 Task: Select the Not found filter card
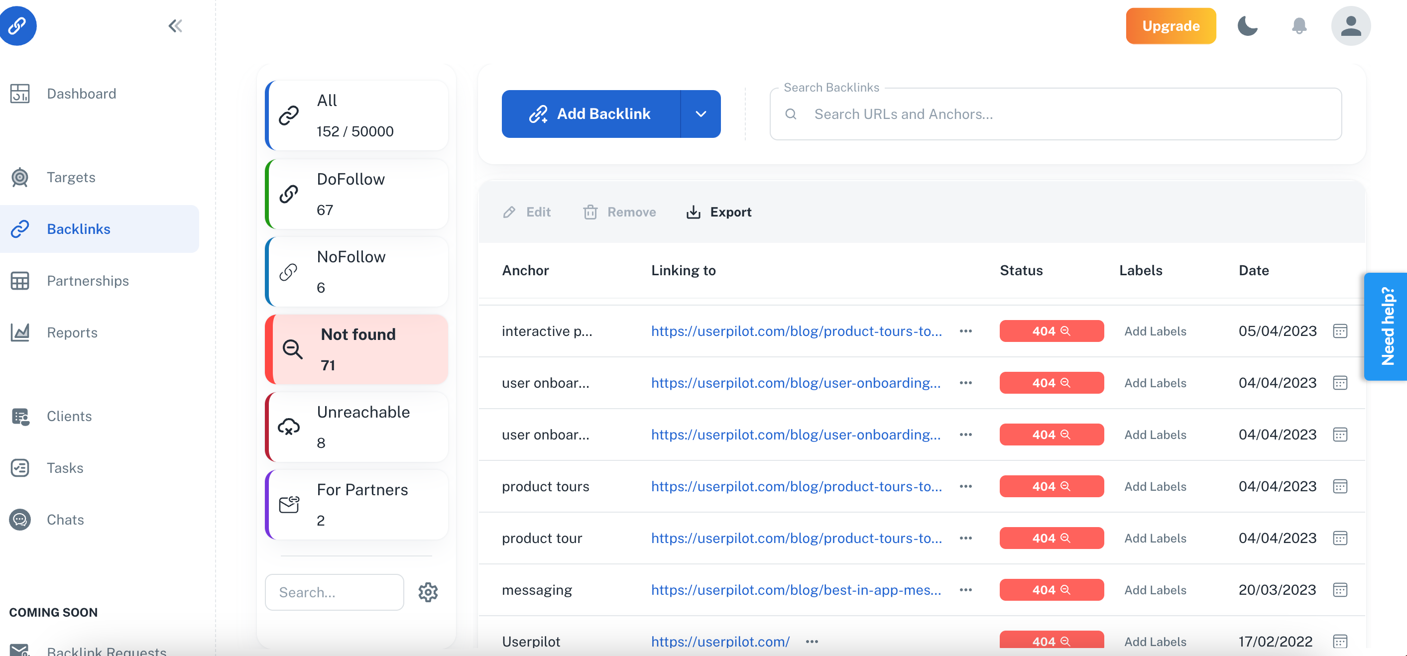tap(356, 349)
